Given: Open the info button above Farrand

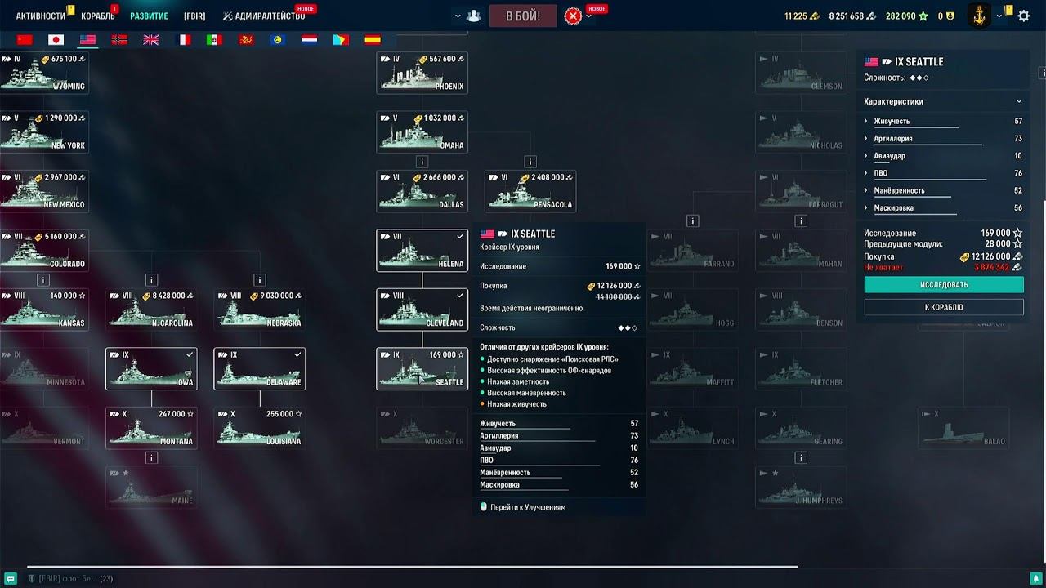Looking at the screenshot, I should click(693, 220).
